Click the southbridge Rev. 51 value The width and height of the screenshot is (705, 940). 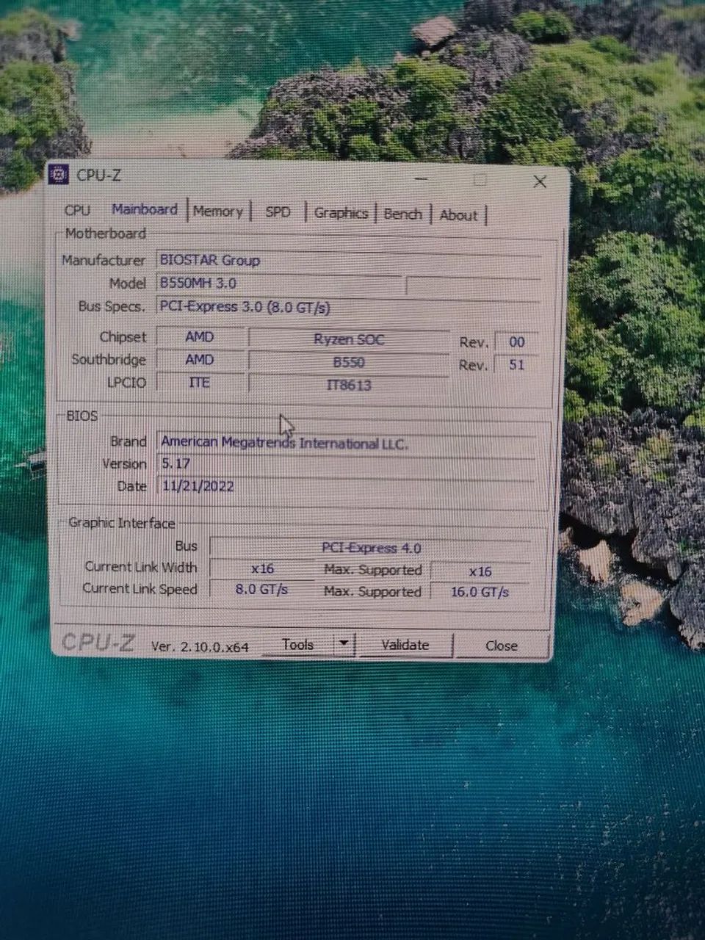coord(517,365)
